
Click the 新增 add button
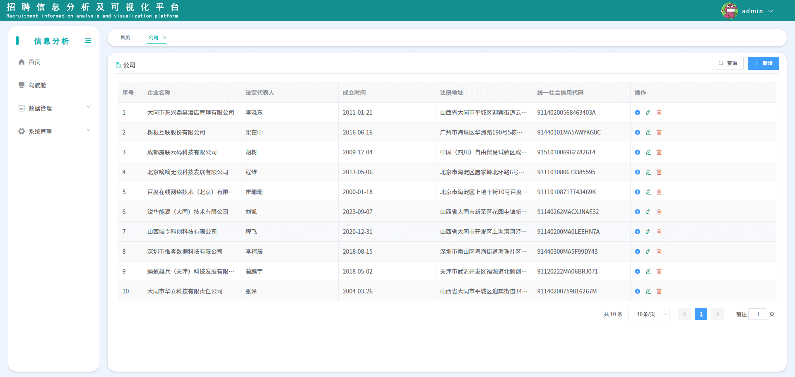point(763,63)
